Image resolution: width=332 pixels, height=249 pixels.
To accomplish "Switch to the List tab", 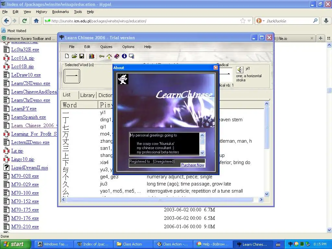I will tap(67, 95).
